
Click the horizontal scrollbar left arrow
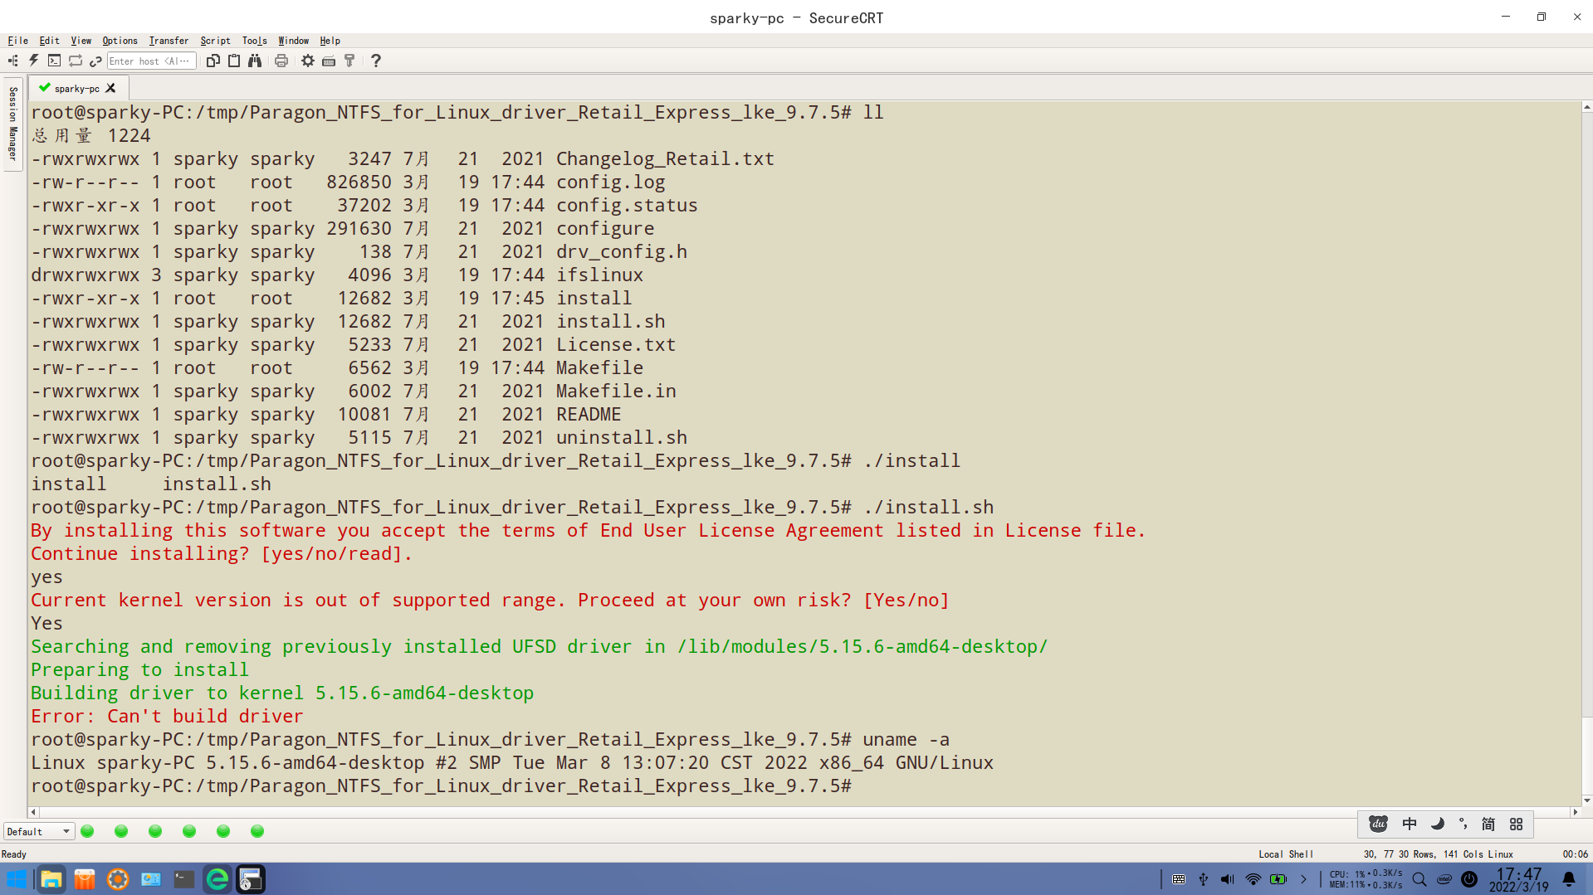coord(33,812)
